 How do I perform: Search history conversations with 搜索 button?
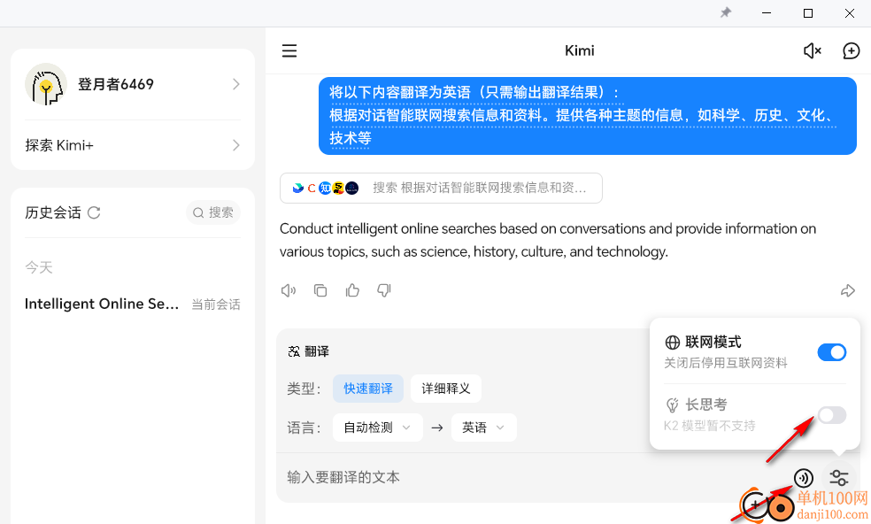tap(213, 212)
